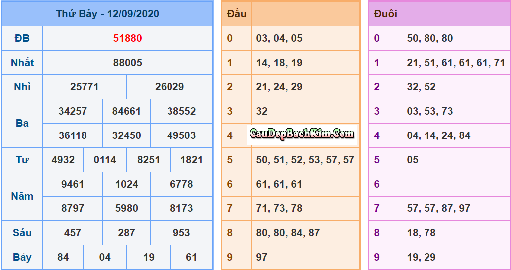Select the Đầu values "21, 24, 29"
Screen dimensions: 511x270
tap(279, 87)
